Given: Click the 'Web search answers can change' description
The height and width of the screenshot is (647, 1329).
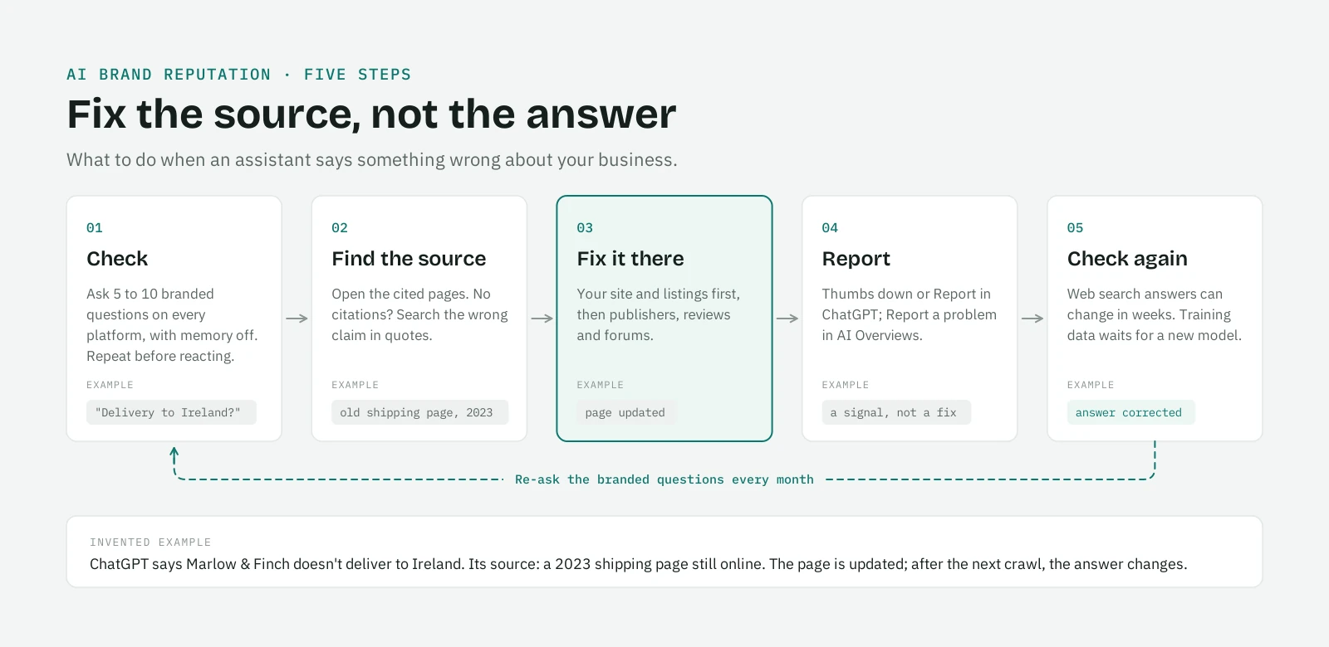Looking at the screenshot, I should [1155, 314].
